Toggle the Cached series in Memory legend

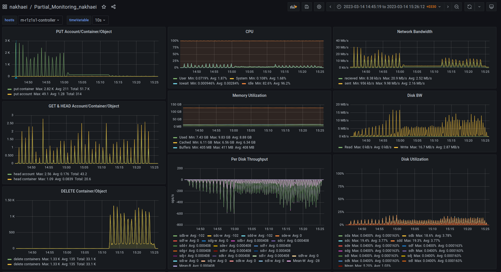(x=185, y=142)
